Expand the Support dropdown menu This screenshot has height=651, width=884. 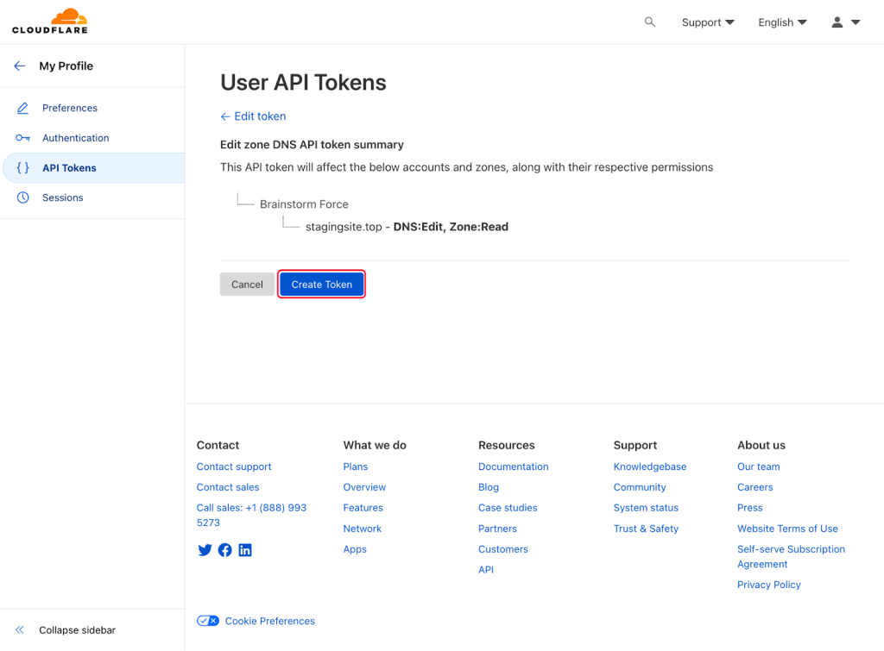click(x=708, y=22)
